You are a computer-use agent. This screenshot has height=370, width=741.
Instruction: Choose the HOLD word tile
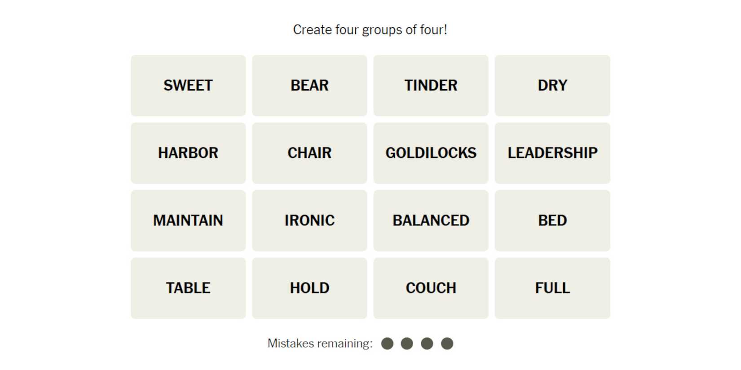(x=309, y=288)
